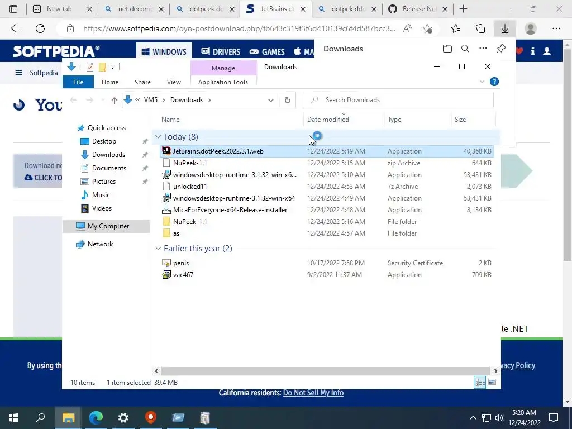Click the Read aloud icon in address bar
This screenshot has height=429, width=572.
point(407,28)
